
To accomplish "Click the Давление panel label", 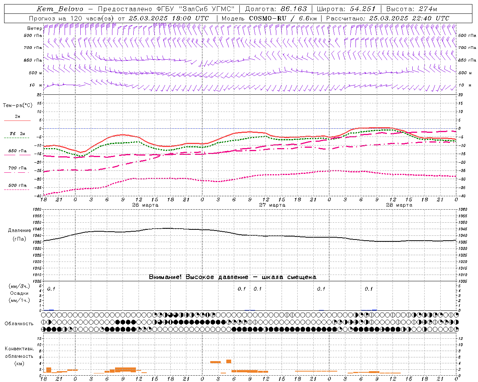I will pyautogui.click(x=19, y=231).
